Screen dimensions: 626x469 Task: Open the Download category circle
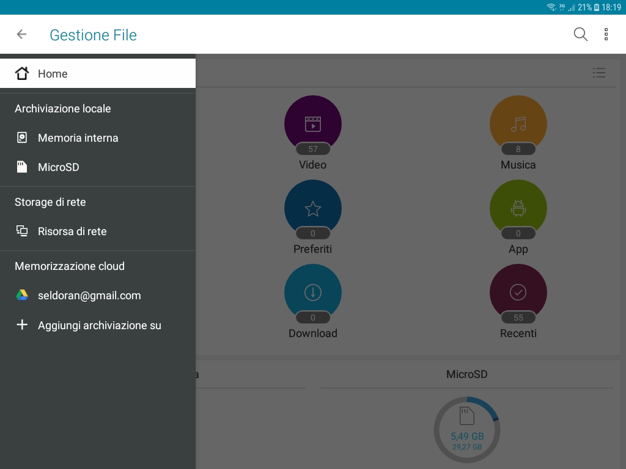pyautogui.click(x=313, y=293)
